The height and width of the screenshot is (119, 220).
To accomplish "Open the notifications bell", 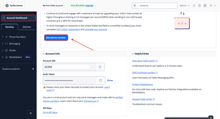I will (x=194, y=6).
